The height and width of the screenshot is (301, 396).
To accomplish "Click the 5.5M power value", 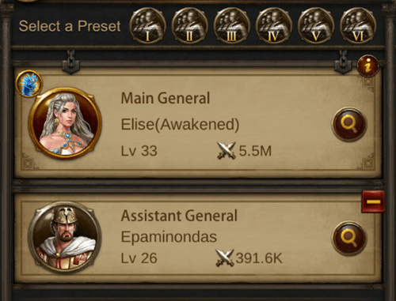I will pyautogui.click(x=255, y=151).
